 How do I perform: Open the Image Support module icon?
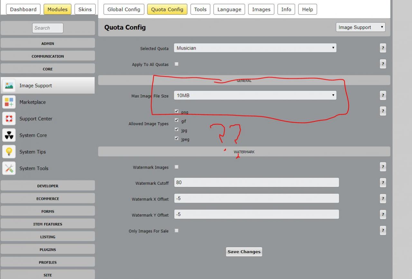point(9,86)
